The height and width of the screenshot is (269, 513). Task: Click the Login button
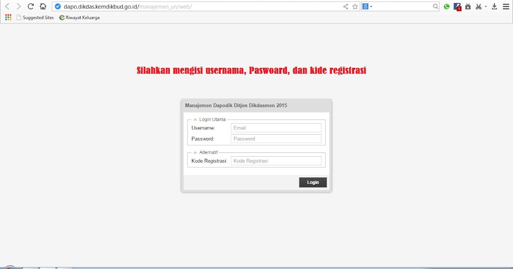click(x=313, y=182)
